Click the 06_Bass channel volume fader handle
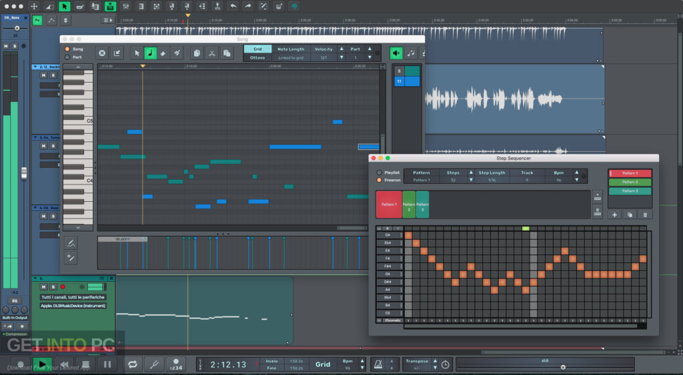 (x=24, y=173)
